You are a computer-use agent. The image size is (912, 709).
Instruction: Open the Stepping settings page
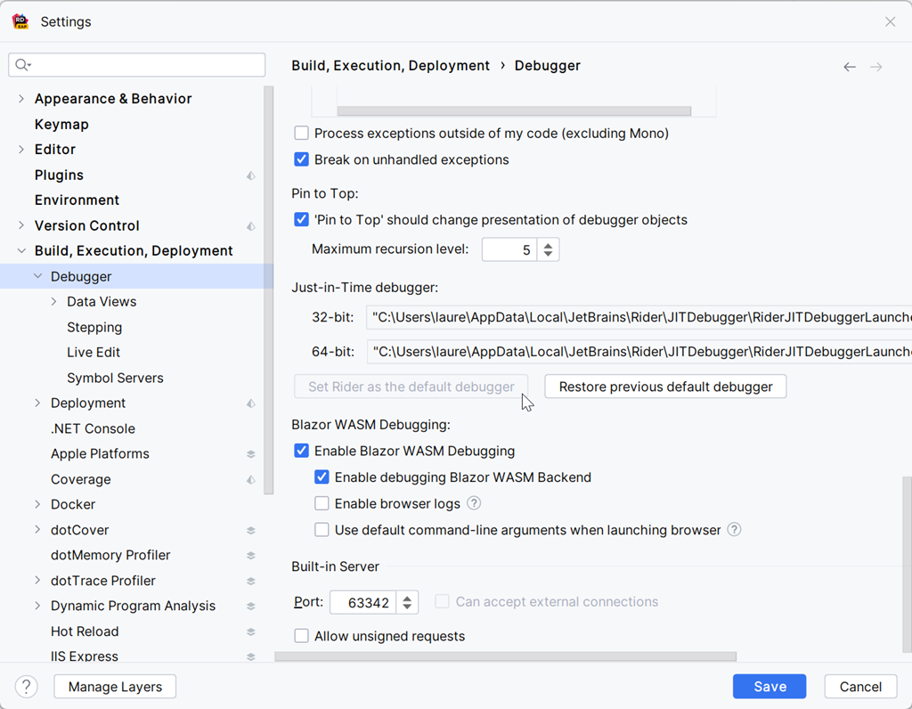[94, 327]
